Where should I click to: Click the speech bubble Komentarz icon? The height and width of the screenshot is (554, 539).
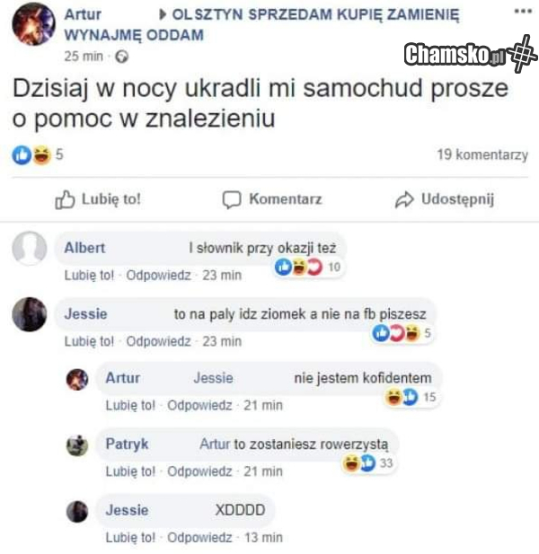[232, 199]
